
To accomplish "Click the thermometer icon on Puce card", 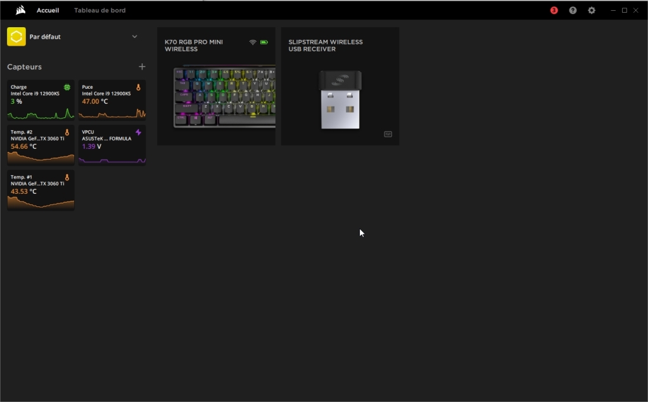I will coord(139,87).
